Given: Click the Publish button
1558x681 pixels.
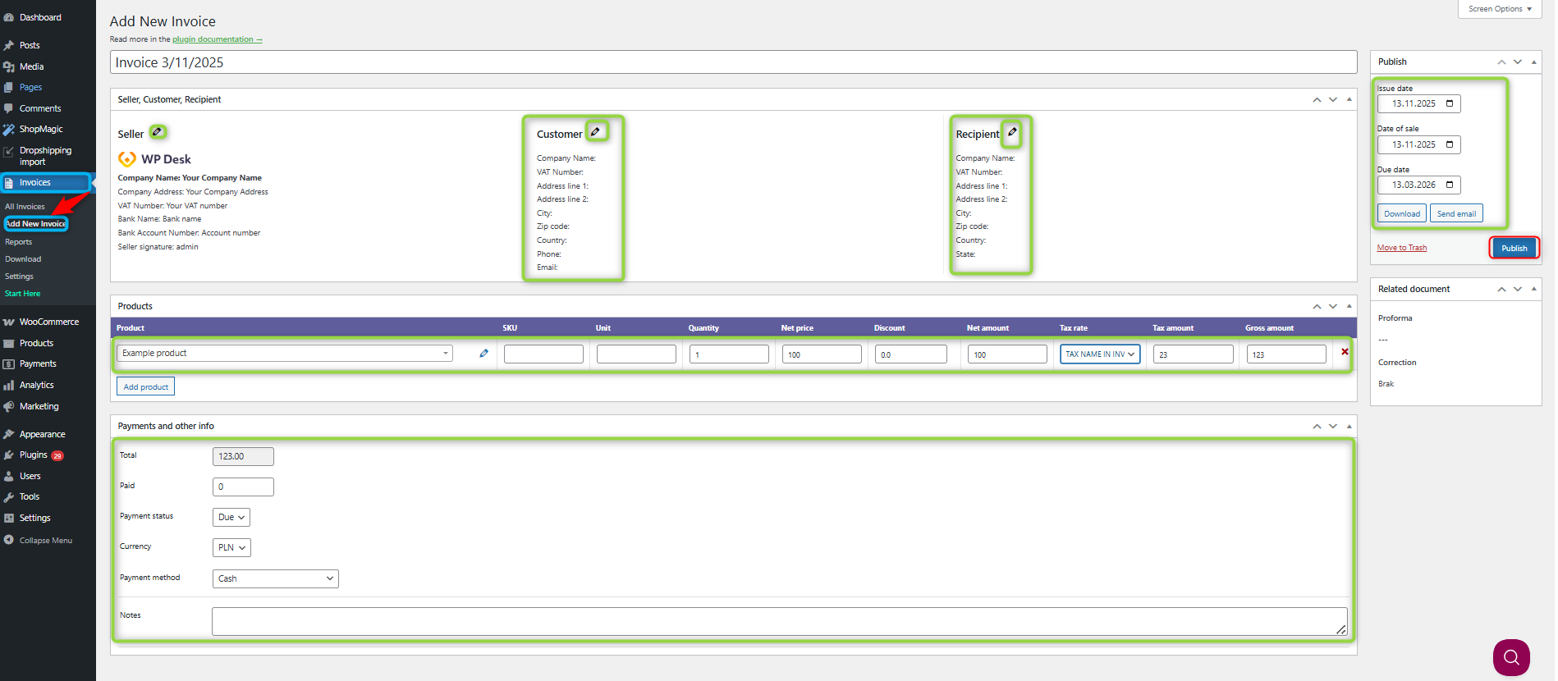Looking at the screenshot, I should [1514, 248].
